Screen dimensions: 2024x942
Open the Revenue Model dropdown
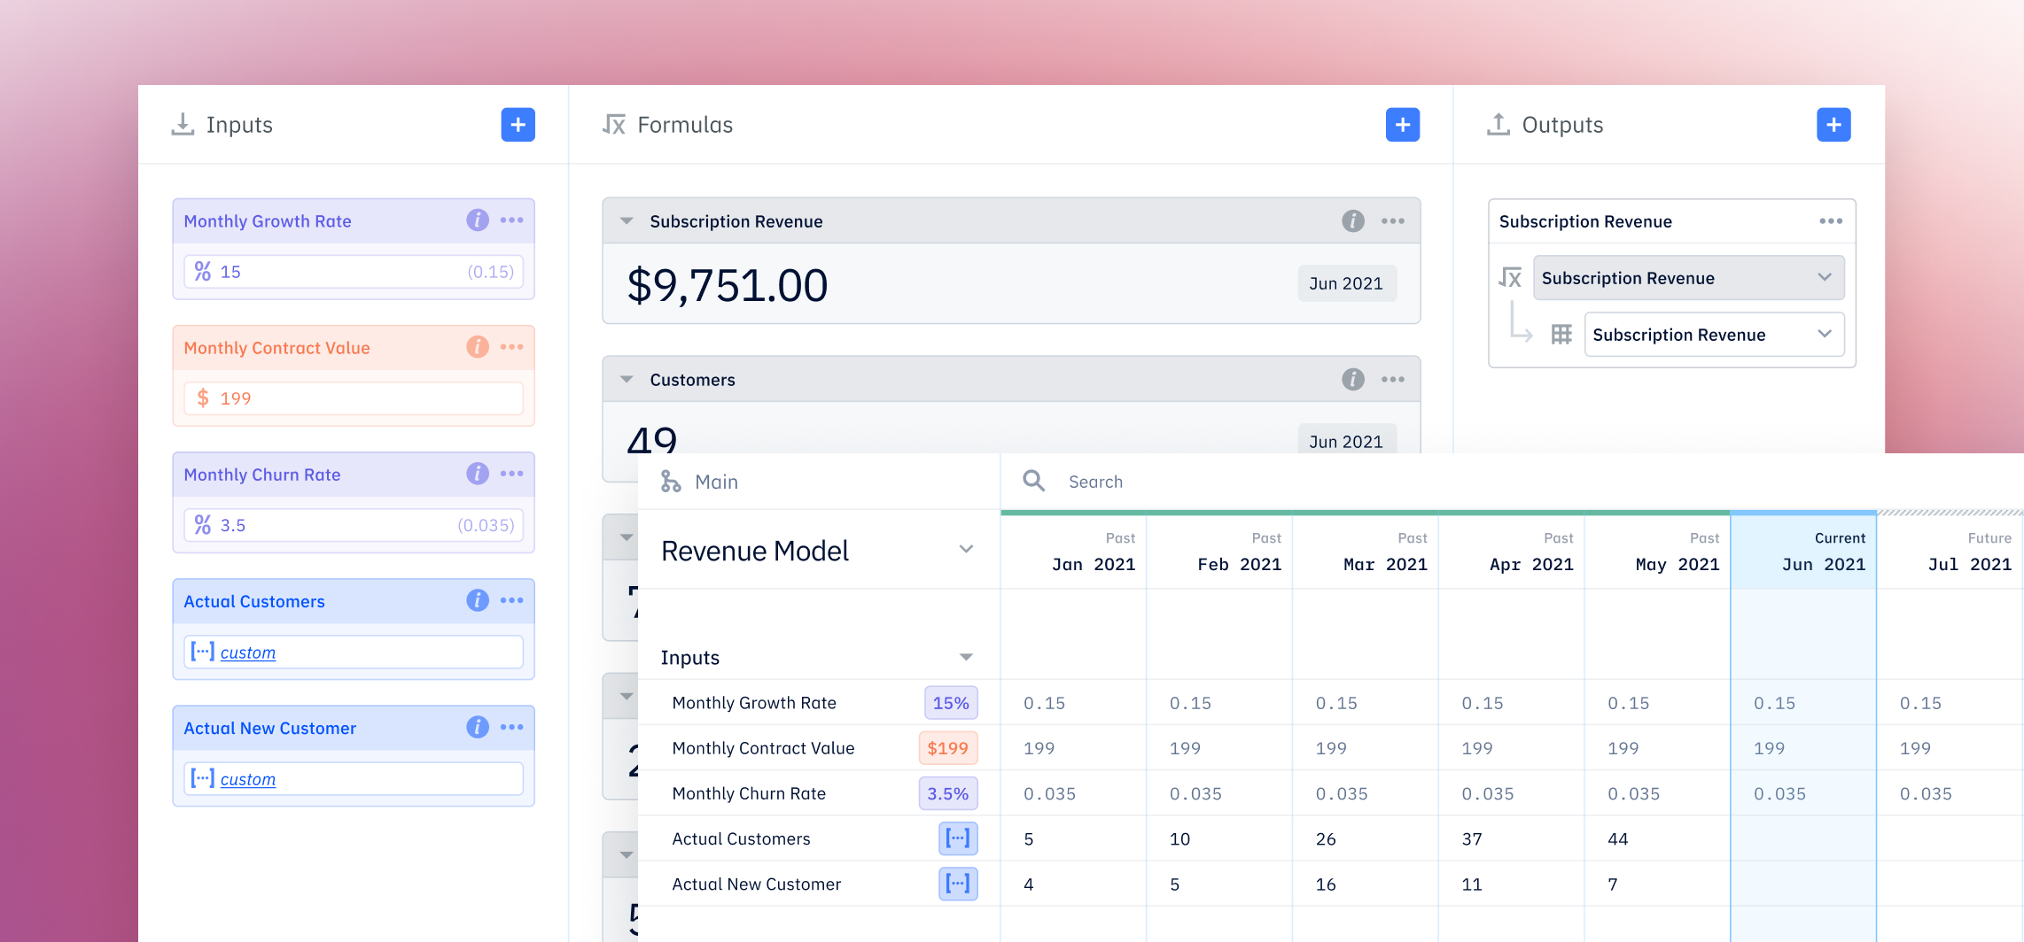(x=966, y=549)
